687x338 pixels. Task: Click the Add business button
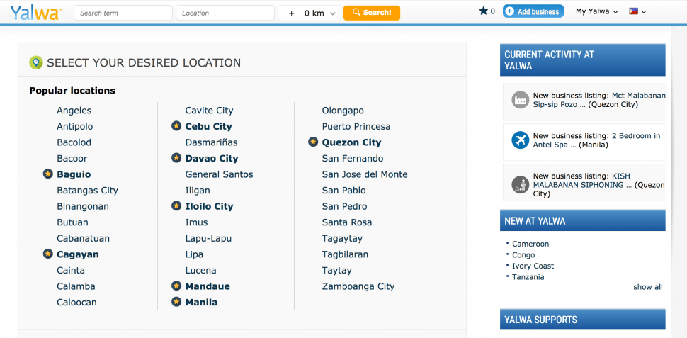point(533,11)
